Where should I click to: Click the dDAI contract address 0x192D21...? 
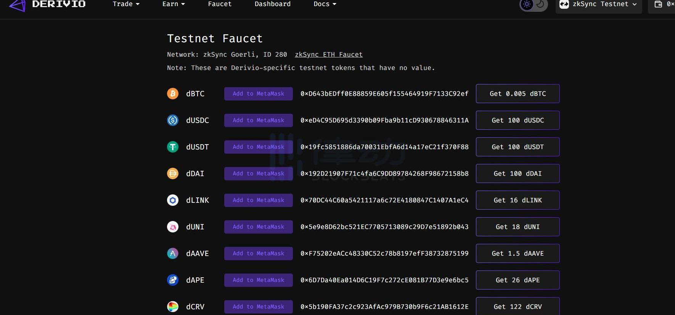point(384,173)
